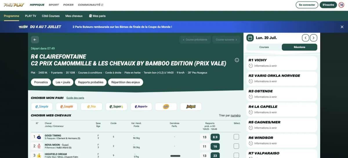Click the 8.9 odds for Good Timing
348x158 pixels.
click(x=215, y=137)
